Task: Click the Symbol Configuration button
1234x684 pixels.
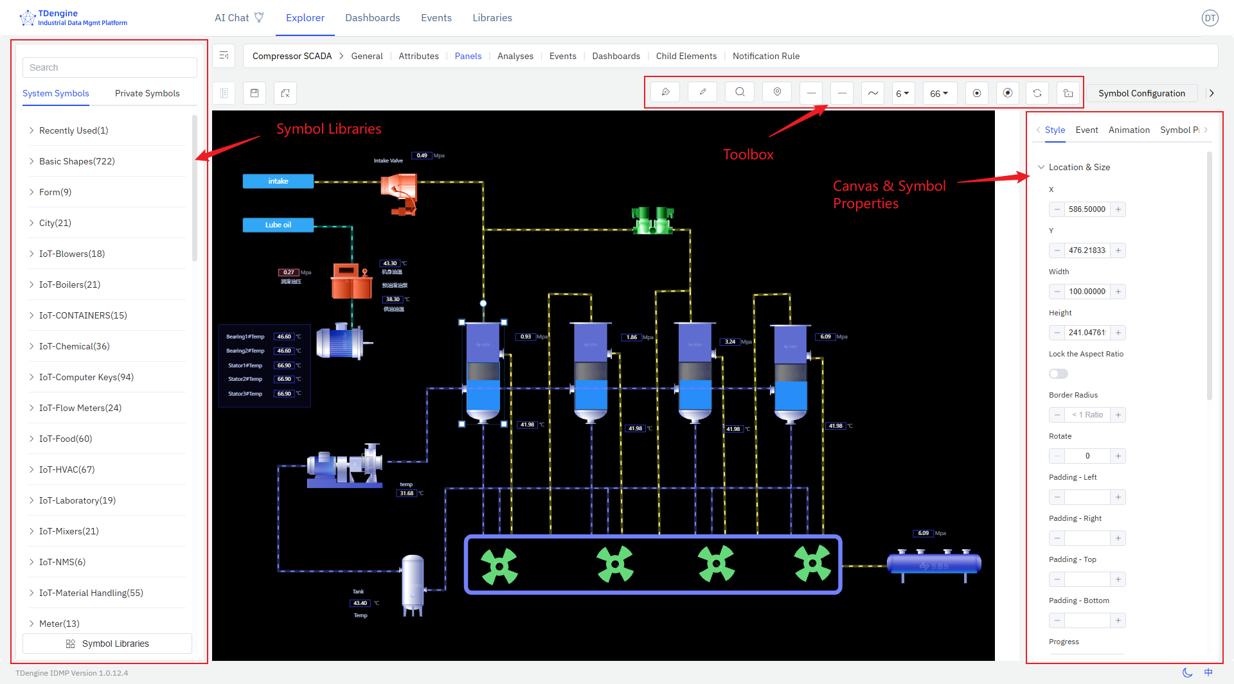Action: [x=1141, y=93]
